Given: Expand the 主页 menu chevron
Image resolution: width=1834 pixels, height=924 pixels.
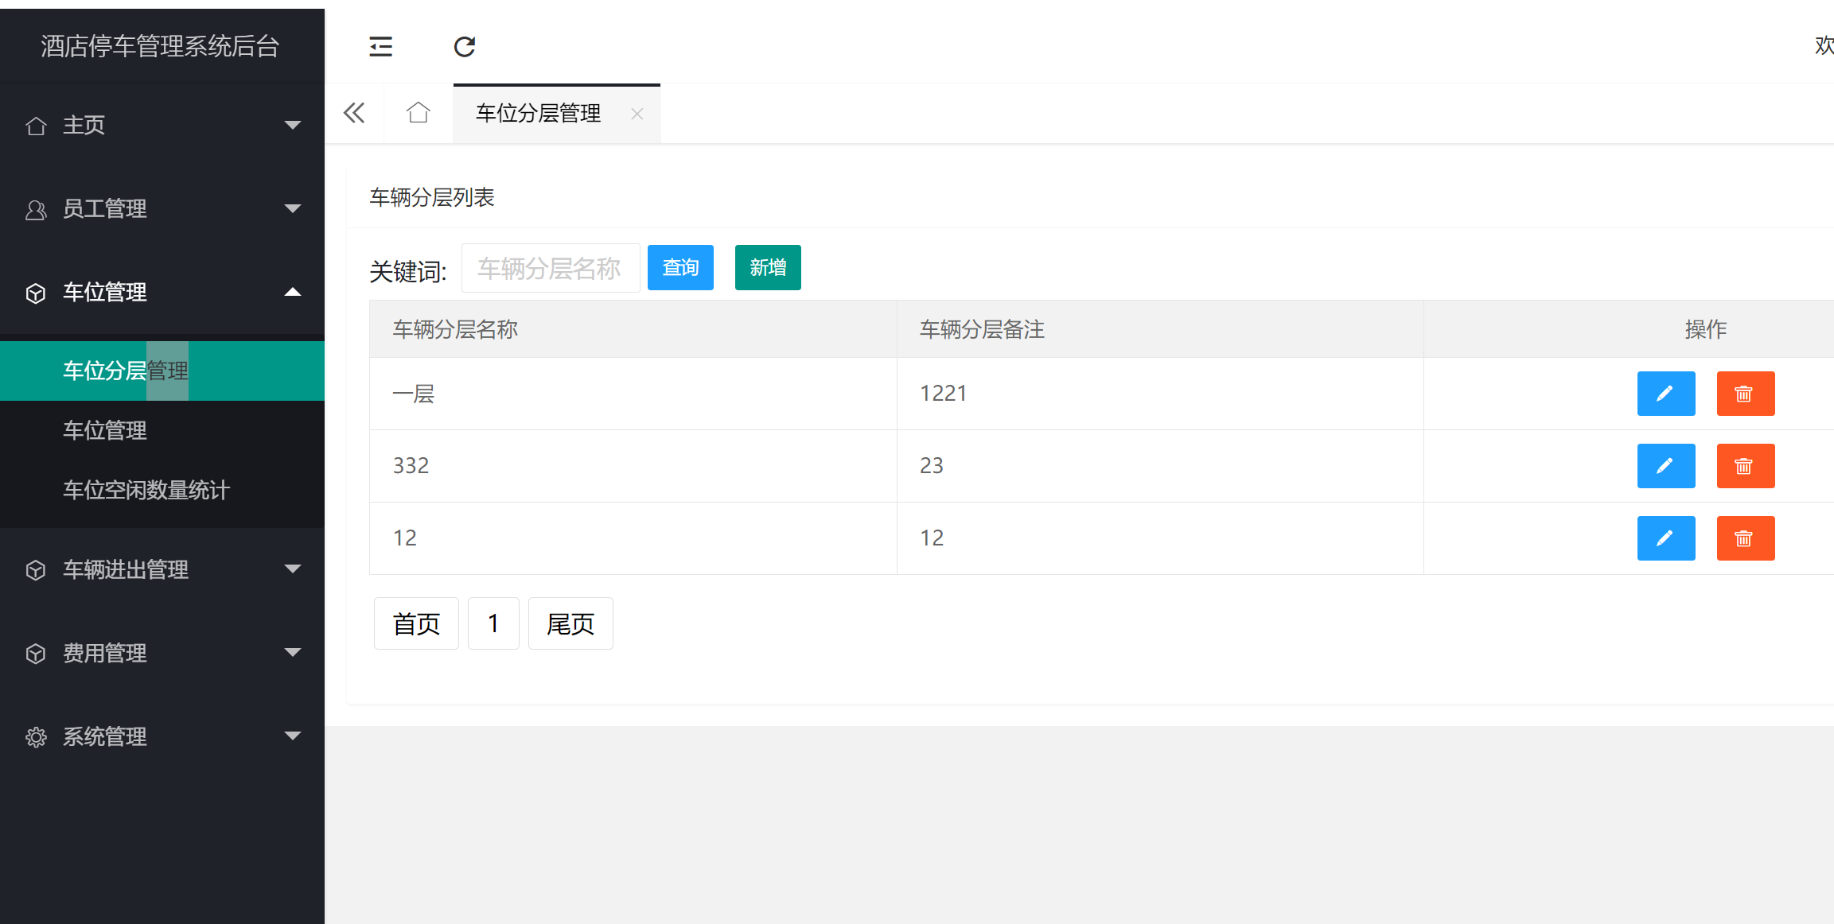Looking at the screenshot, I should (x=294, y=125).
